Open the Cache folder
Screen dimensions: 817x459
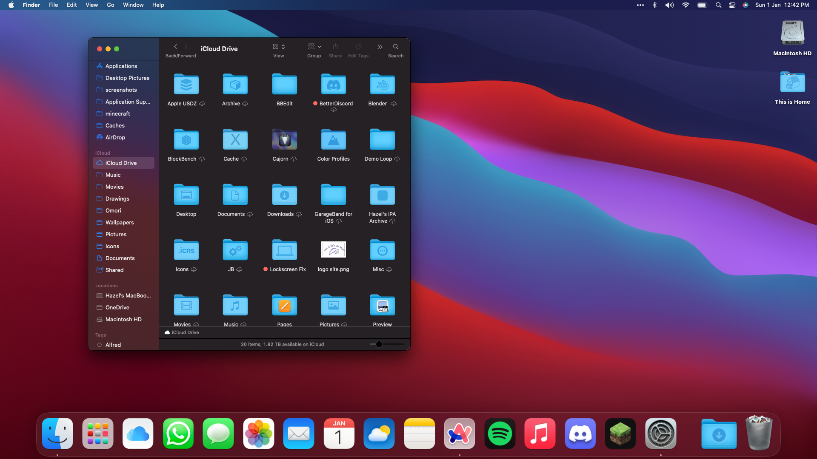[235, 139]
